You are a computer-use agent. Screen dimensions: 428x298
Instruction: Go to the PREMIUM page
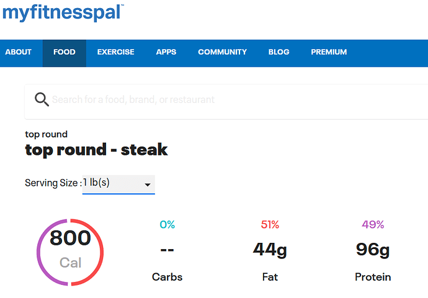click(329, 52)
